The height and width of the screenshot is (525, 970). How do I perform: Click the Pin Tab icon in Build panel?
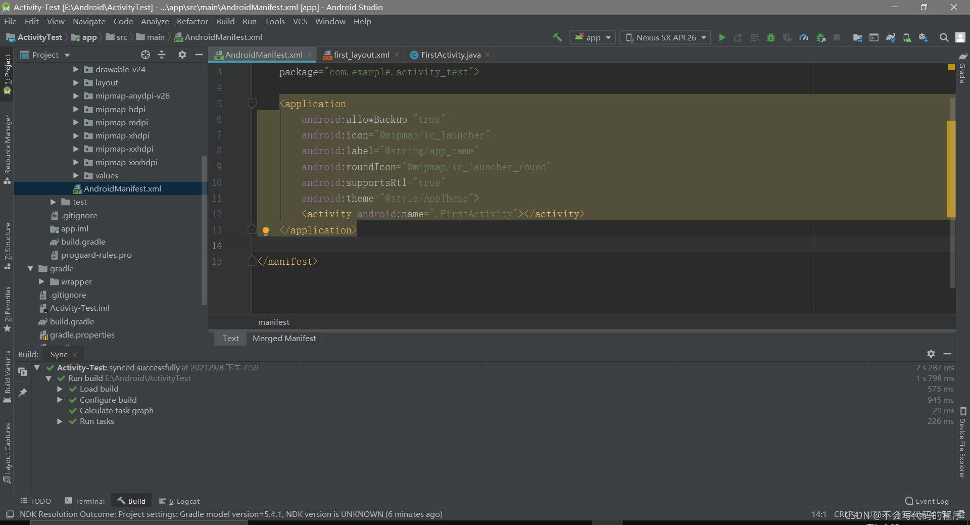23,392
